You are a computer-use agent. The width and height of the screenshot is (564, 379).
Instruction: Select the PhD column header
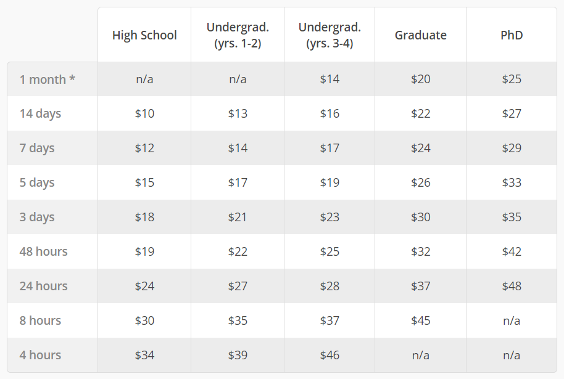[512, 35]
